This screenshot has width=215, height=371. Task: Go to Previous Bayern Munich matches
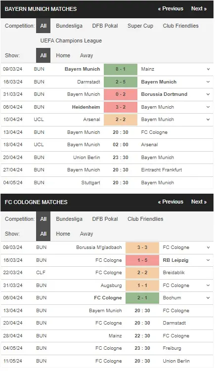(x=171, y=9)
